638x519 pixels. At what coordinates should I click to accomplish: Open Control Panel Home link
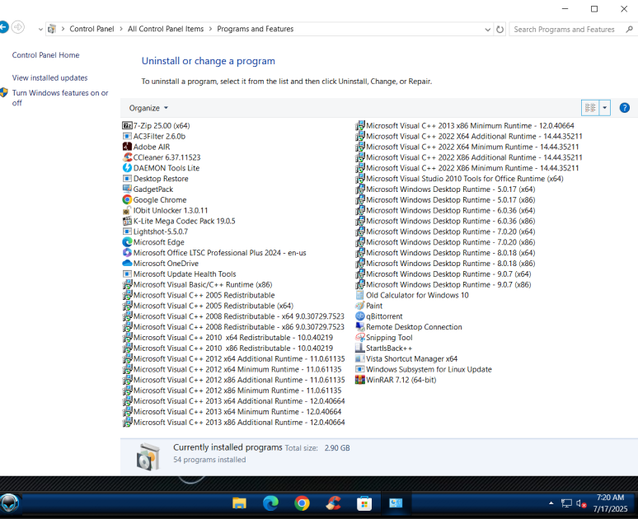coord(45,55)
